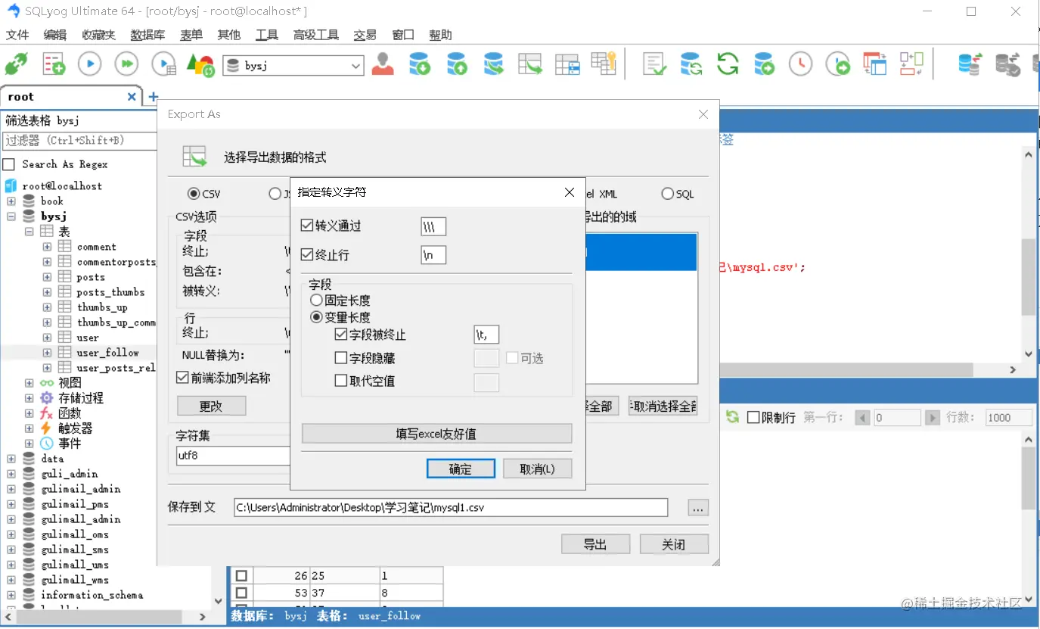Expand the gulimall_oms database node
The height and width of the screenshot is (629, 1040).
click(11, 534)
